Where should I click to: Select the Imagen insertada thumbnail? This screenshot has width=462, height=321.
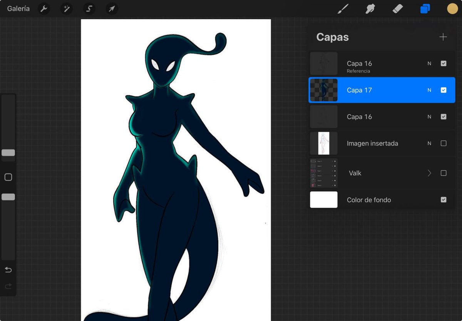pyautogui.click(x=324, y=143)
